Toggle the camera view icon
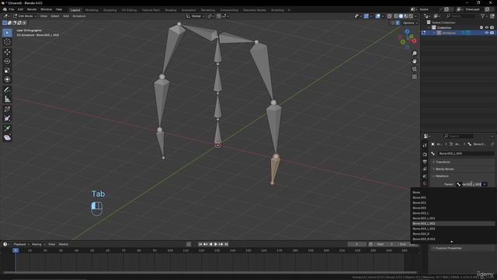The height and width of the screenshot is (280, 497). [x=414, y=69]
